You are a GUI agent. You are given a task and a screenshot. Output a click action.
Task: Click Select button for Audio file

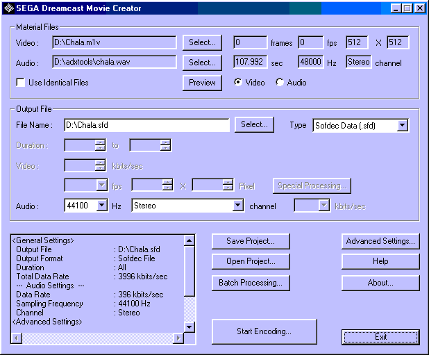click(x=202, y=63)
